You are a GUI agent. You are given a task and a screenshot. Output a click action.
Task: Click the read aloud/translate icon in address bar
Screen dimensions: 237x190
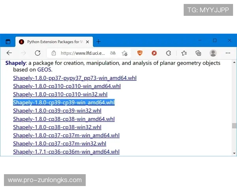113,53
